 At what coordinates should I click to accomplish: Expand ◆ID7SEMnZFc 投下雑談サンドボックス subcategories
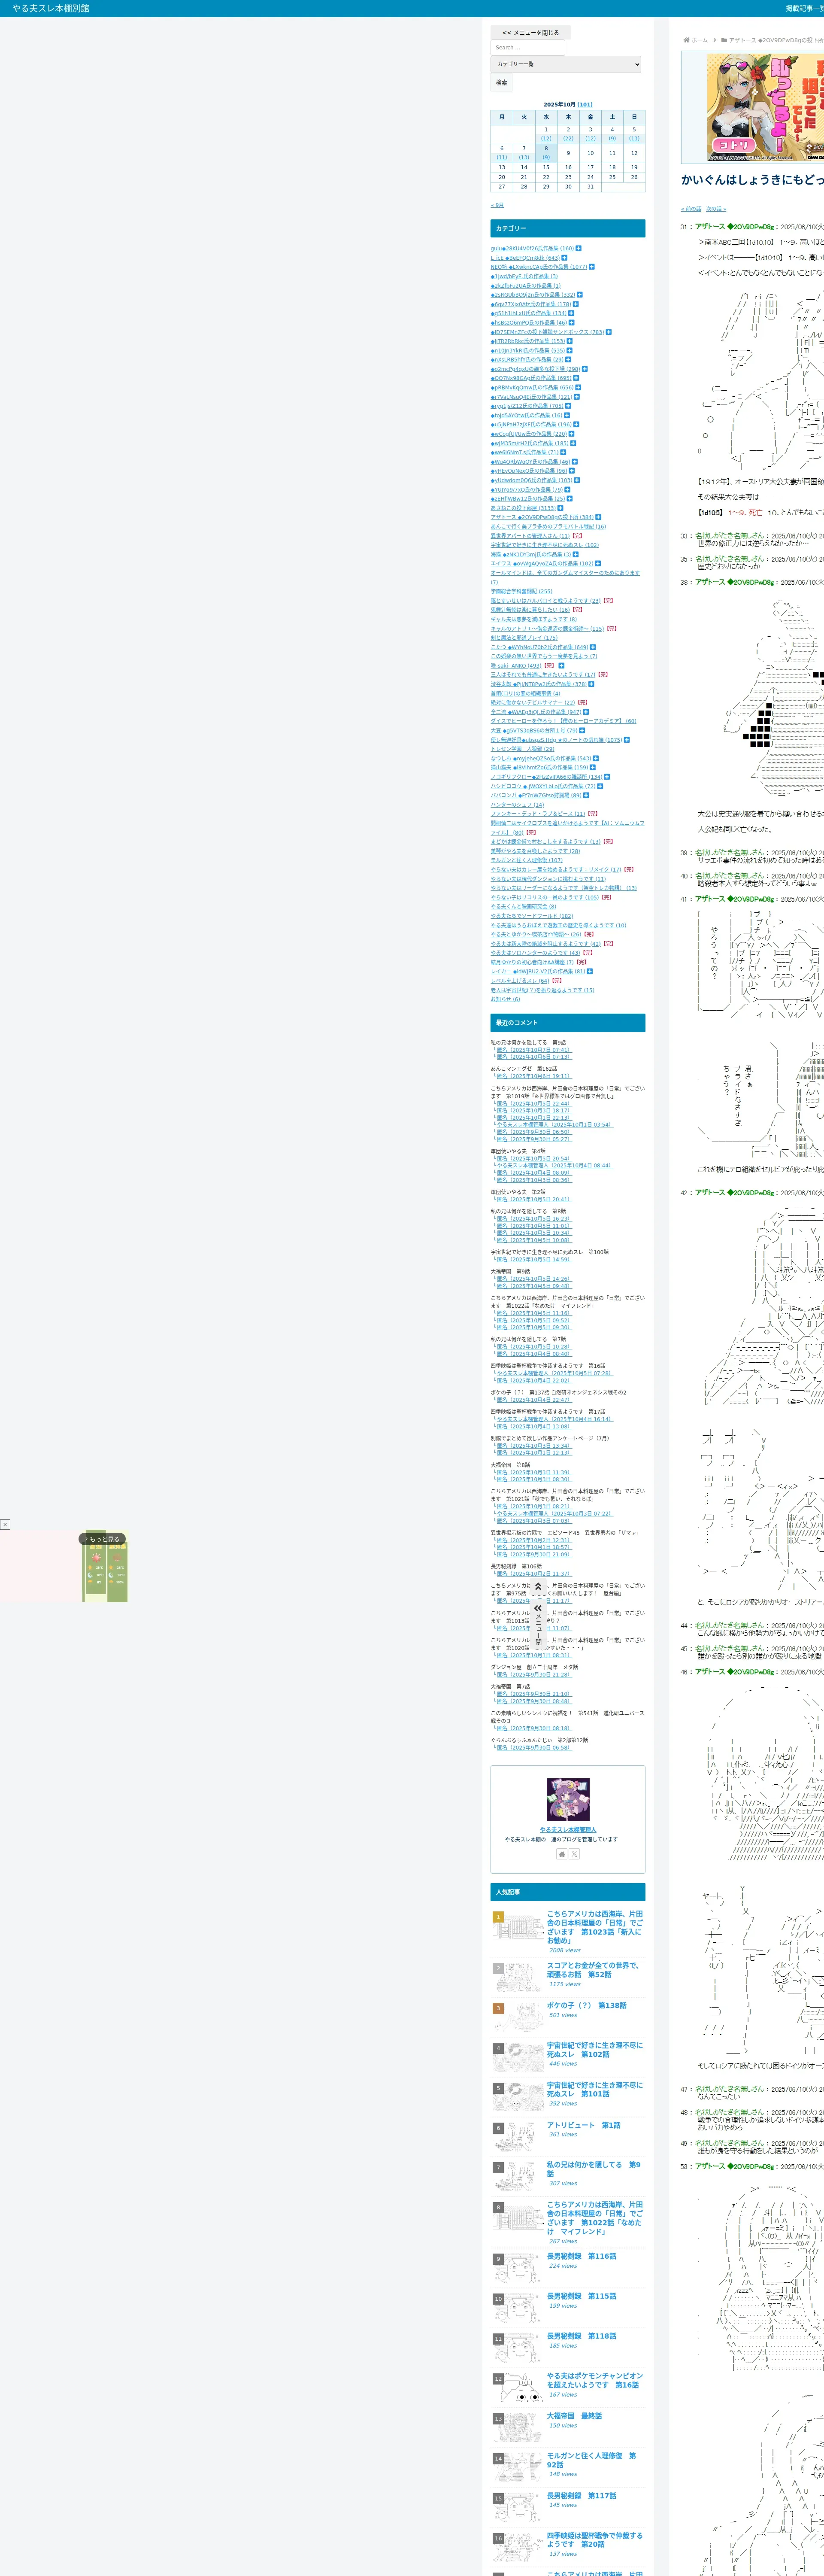click(x=608, y=332)
